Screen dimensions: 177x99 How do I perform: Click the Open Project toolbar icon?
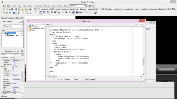coord(19,10)
